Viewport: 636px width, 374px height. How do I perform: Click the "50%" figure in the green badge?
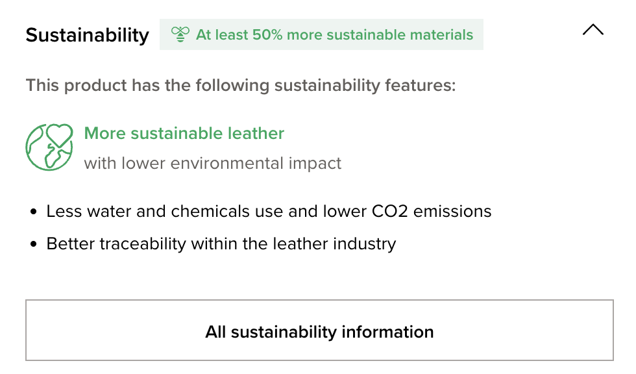coord(267,34)
